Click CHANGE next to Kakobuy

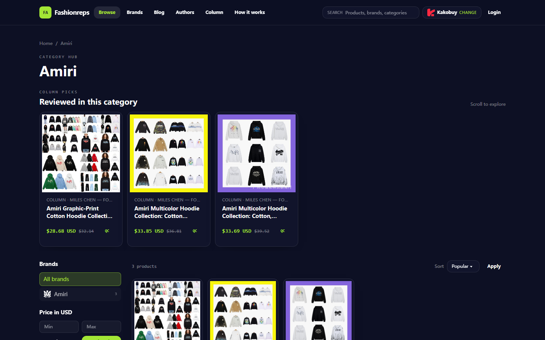coord(468,12)
